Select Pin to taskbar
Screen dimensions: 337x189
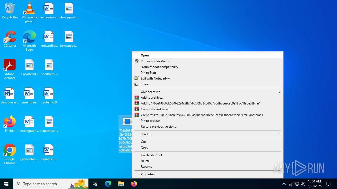207,121
